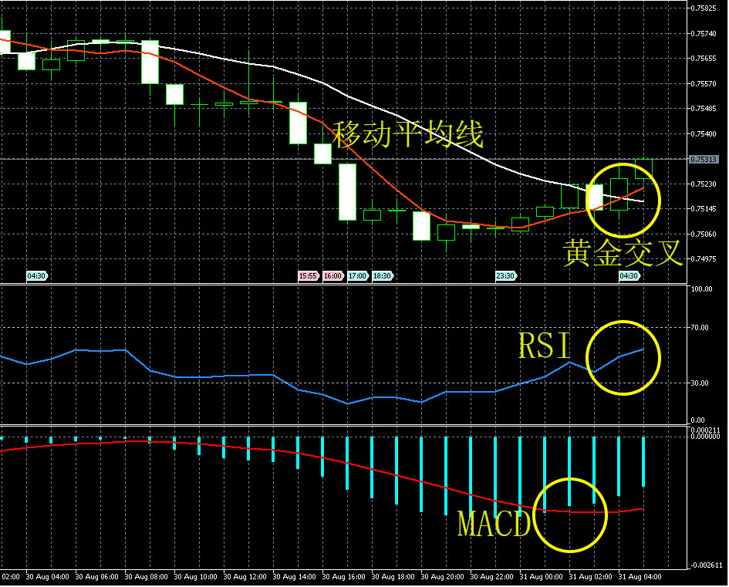Click the 0.75825 price axis value
The image size is (729, 587).
click(x=704, y=8)
